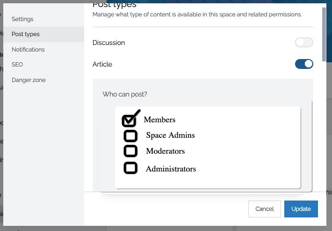Uncheck the Members checkbox
332x231 pixels.
tap(130, 120)
